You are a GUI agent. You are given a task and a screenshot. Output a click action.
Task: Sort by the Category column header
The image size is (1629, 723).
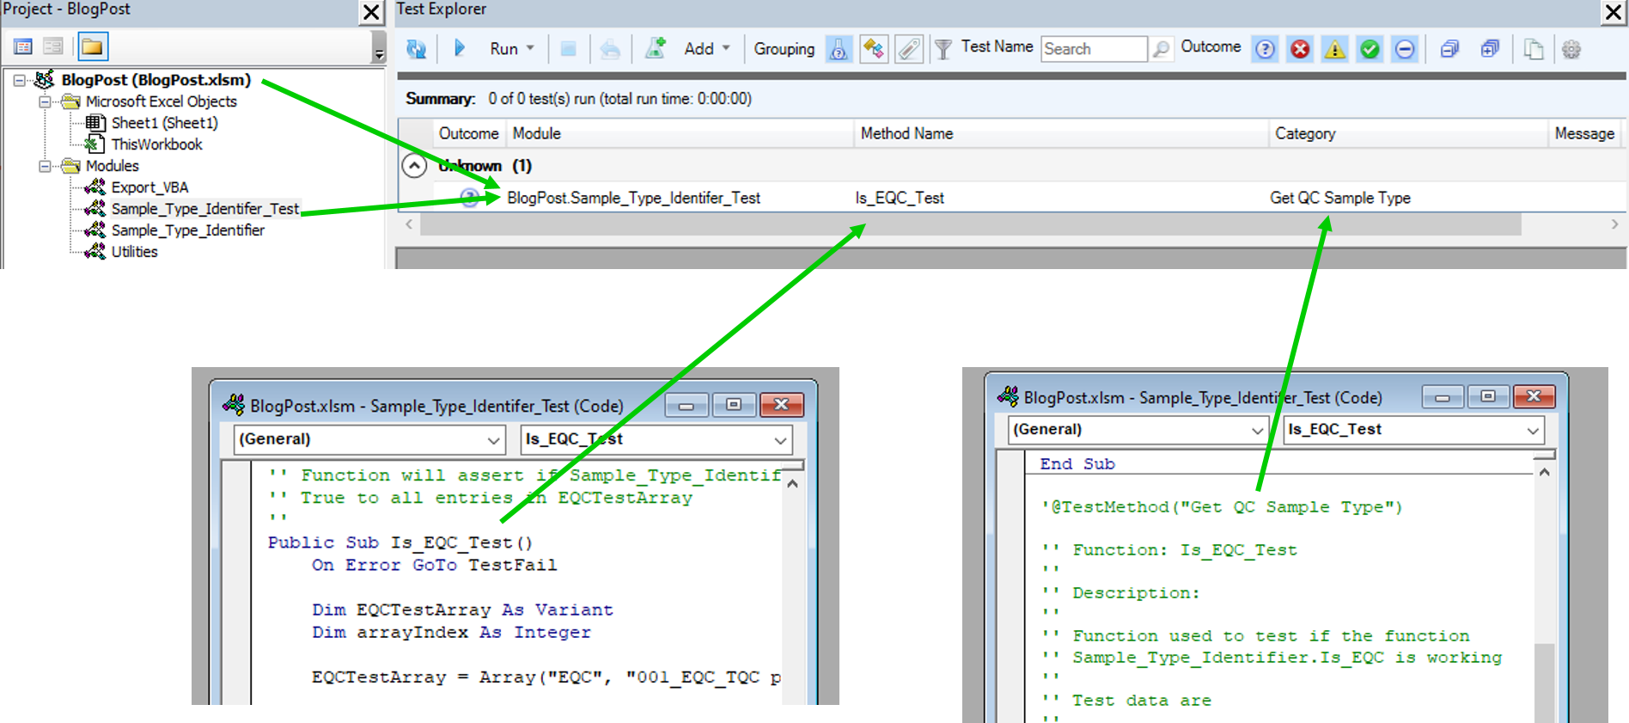1408,133
